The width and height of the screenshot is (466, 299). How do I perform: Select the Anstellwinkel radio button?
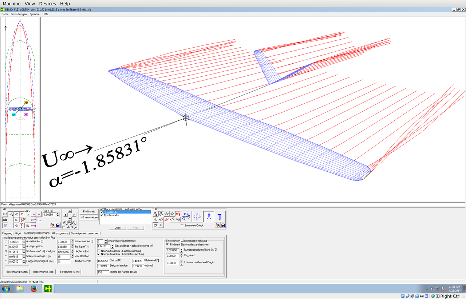5,242
